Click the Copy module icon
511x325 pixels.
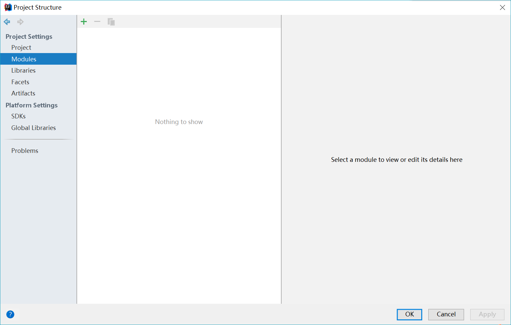[x=111, y=22]
